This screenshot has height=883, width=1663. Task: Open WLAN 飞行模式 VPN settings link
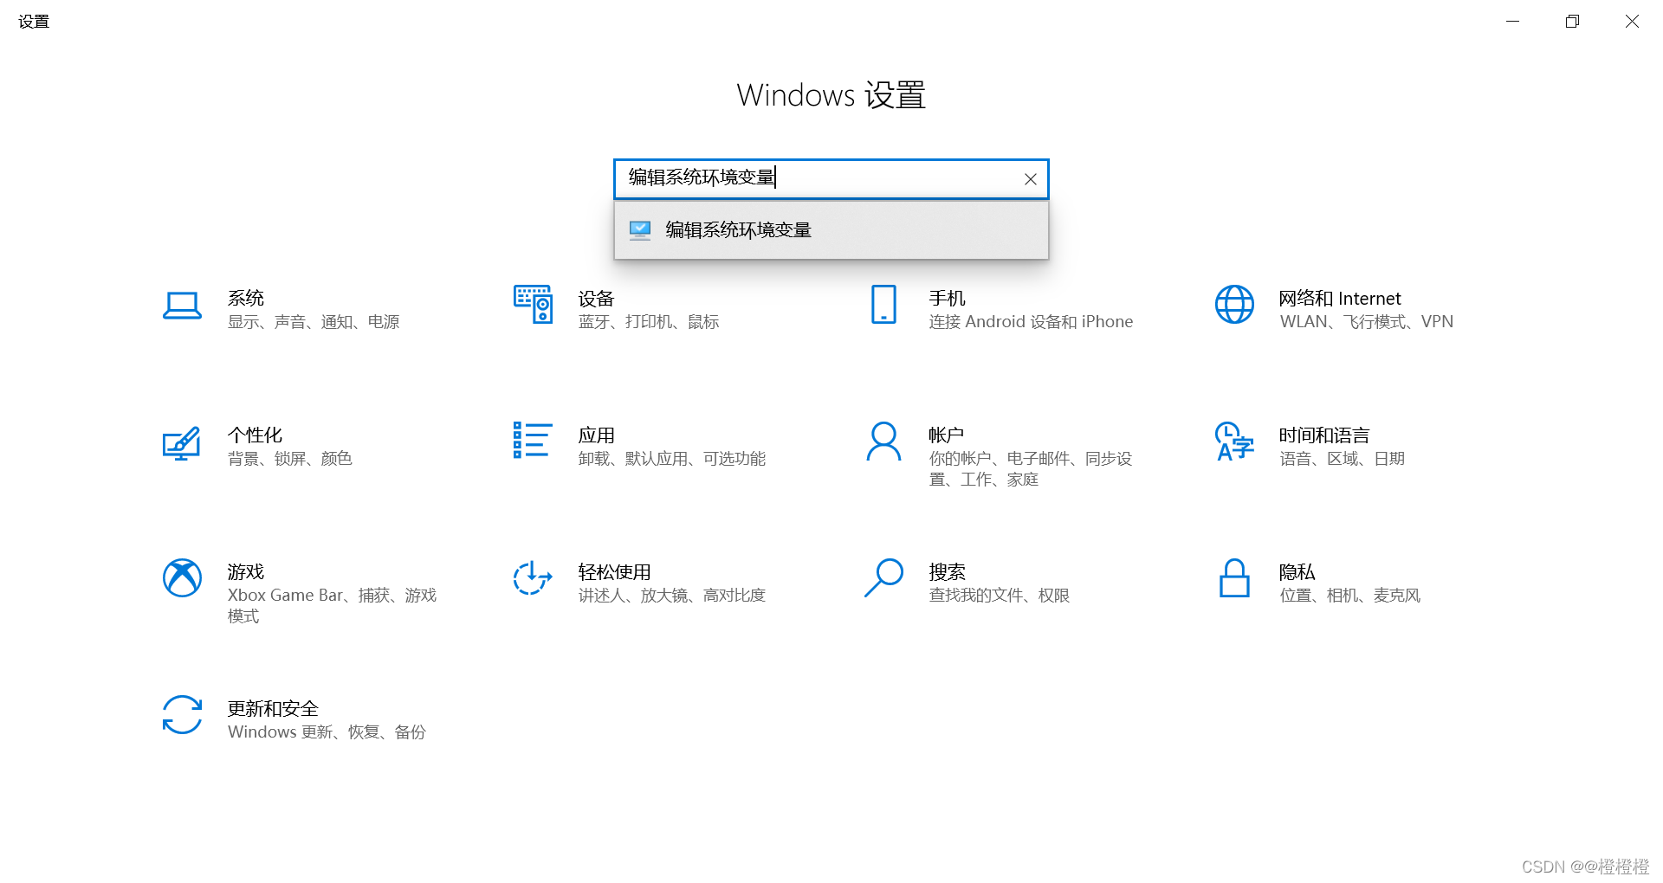[x=1365, y=321]
